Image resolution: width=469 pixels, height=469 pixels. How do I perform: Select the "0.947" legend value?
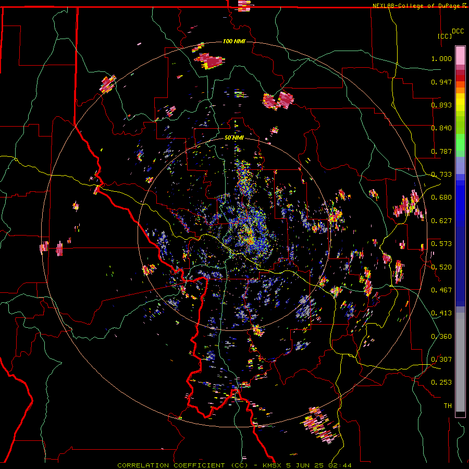pyautogui.click(x=441, y=82)
